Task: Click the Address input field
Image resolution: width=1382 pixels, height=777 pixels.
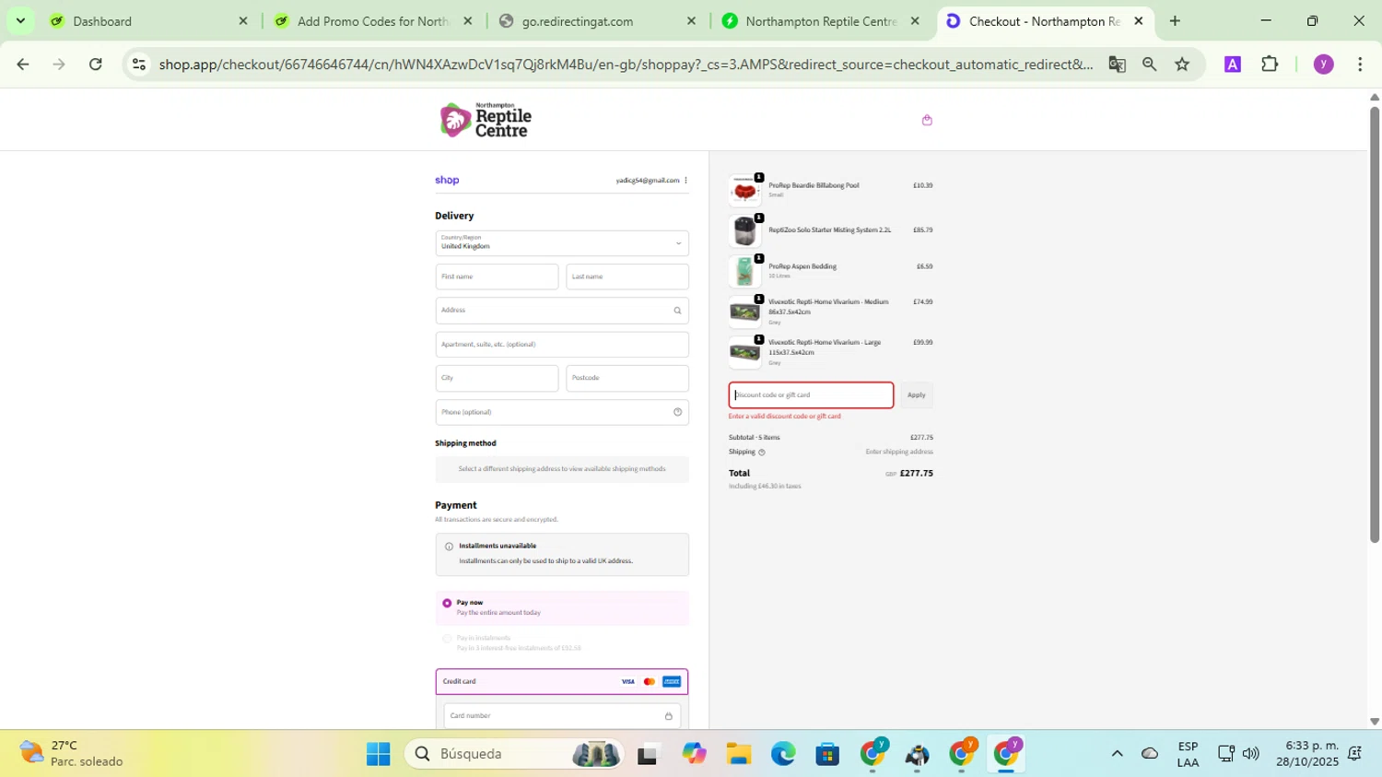Action: 562,311
